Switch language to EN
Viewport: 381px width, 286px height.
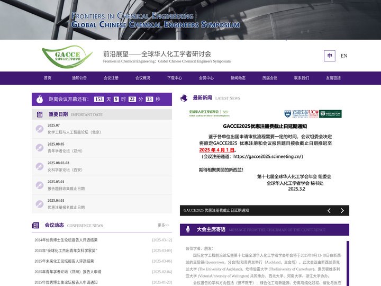click(x=344, y=56)
